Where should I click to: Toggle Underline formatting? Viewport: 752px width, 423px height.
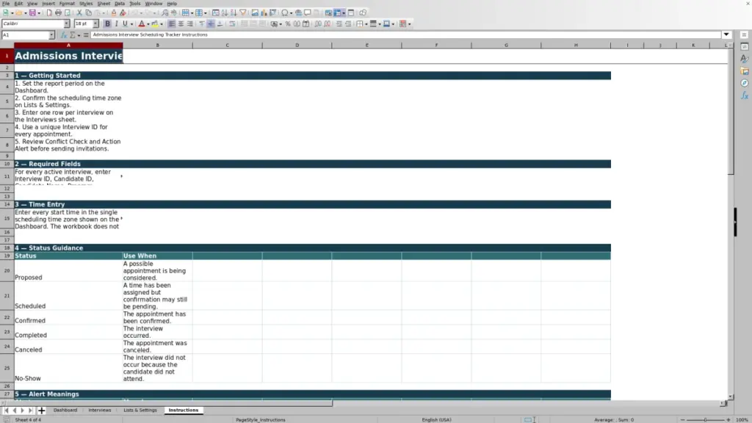[125, 23]
